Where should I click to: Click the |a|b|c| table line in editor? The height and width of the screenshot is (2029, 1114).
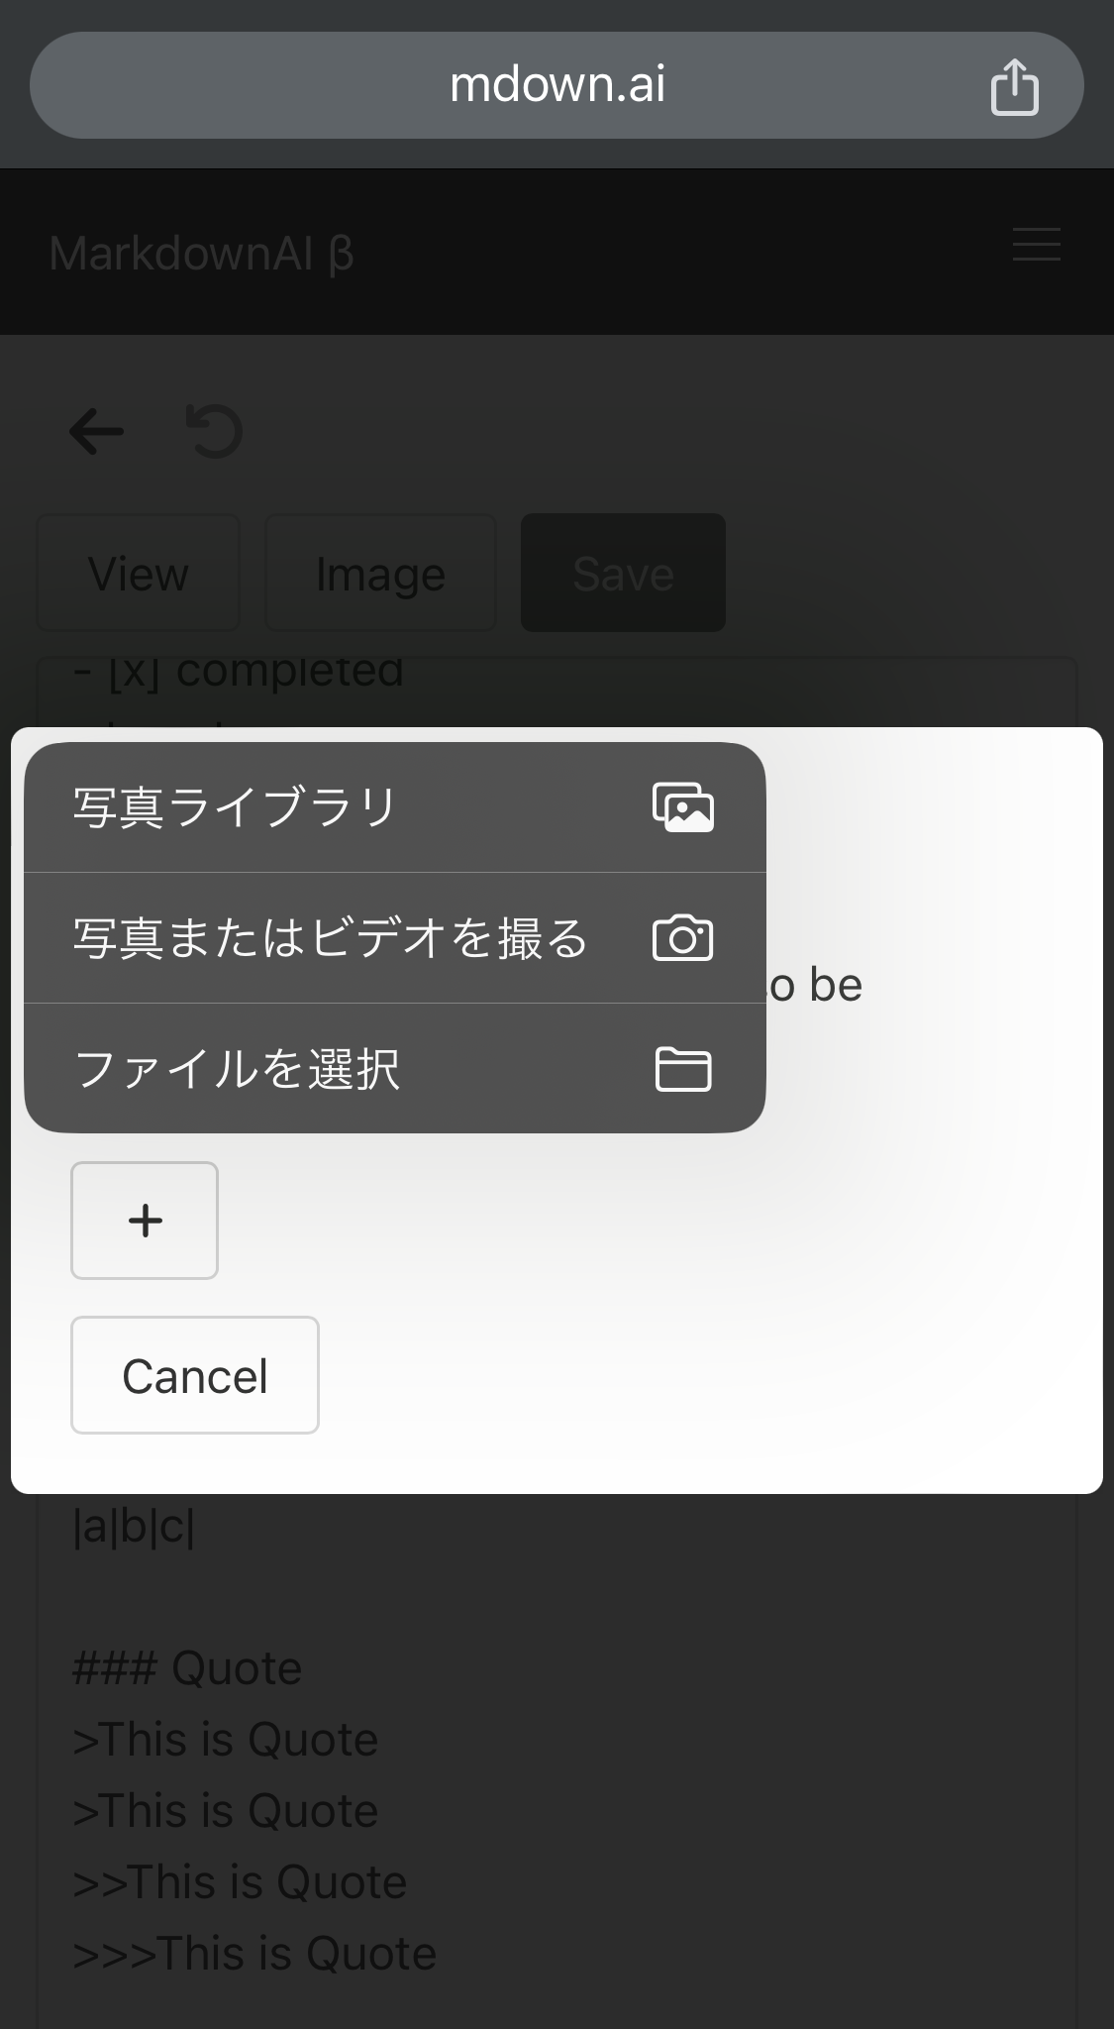click(134, 1527)
